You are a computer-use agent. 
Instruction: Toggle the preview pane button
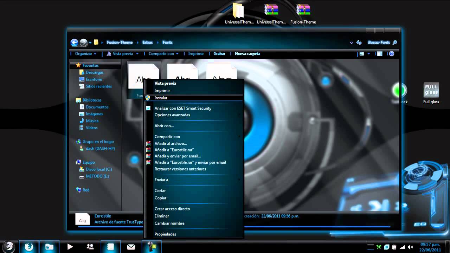(379, 54)
